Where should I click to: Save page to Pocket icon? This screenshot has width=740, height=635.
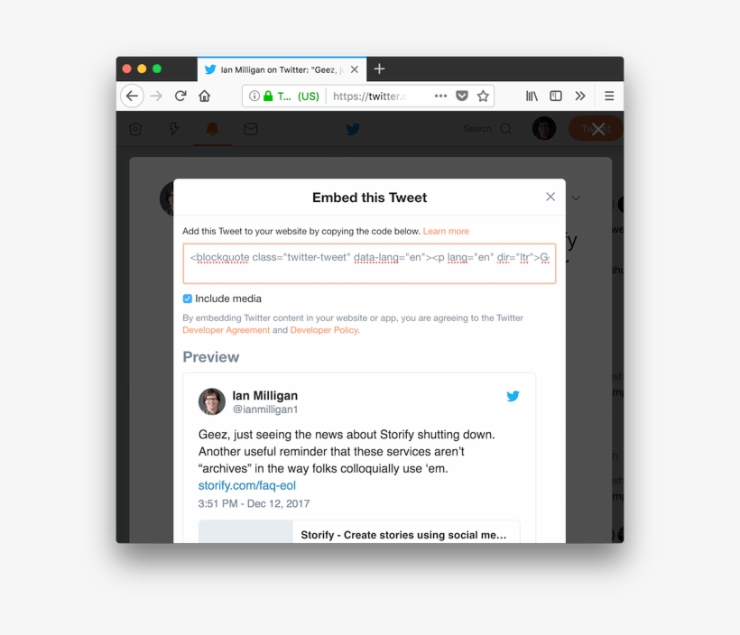tap(462, 97)
